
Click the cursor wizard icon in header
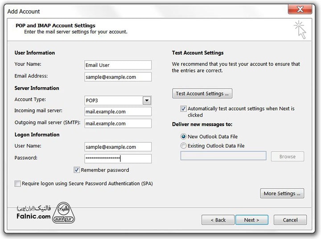point(300,29)
